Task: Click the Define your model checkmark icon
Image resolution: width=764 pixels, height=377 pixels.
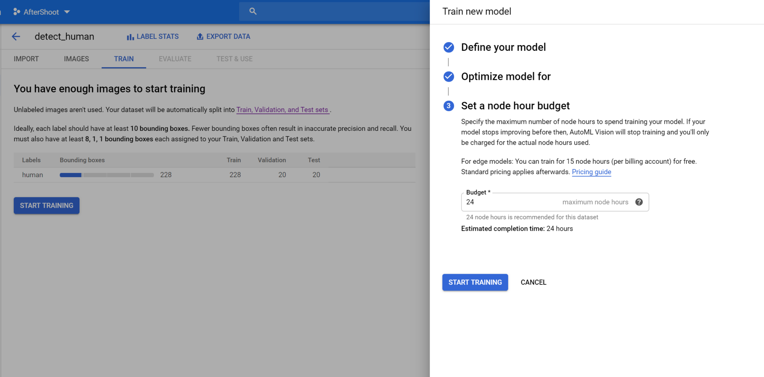Action: click(449, 47)
